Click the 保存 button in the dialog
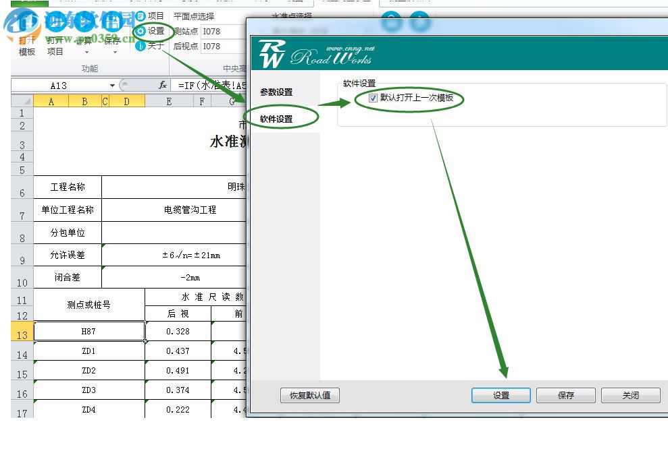Viewport: 668px width, 451px height. coord(566,396)
